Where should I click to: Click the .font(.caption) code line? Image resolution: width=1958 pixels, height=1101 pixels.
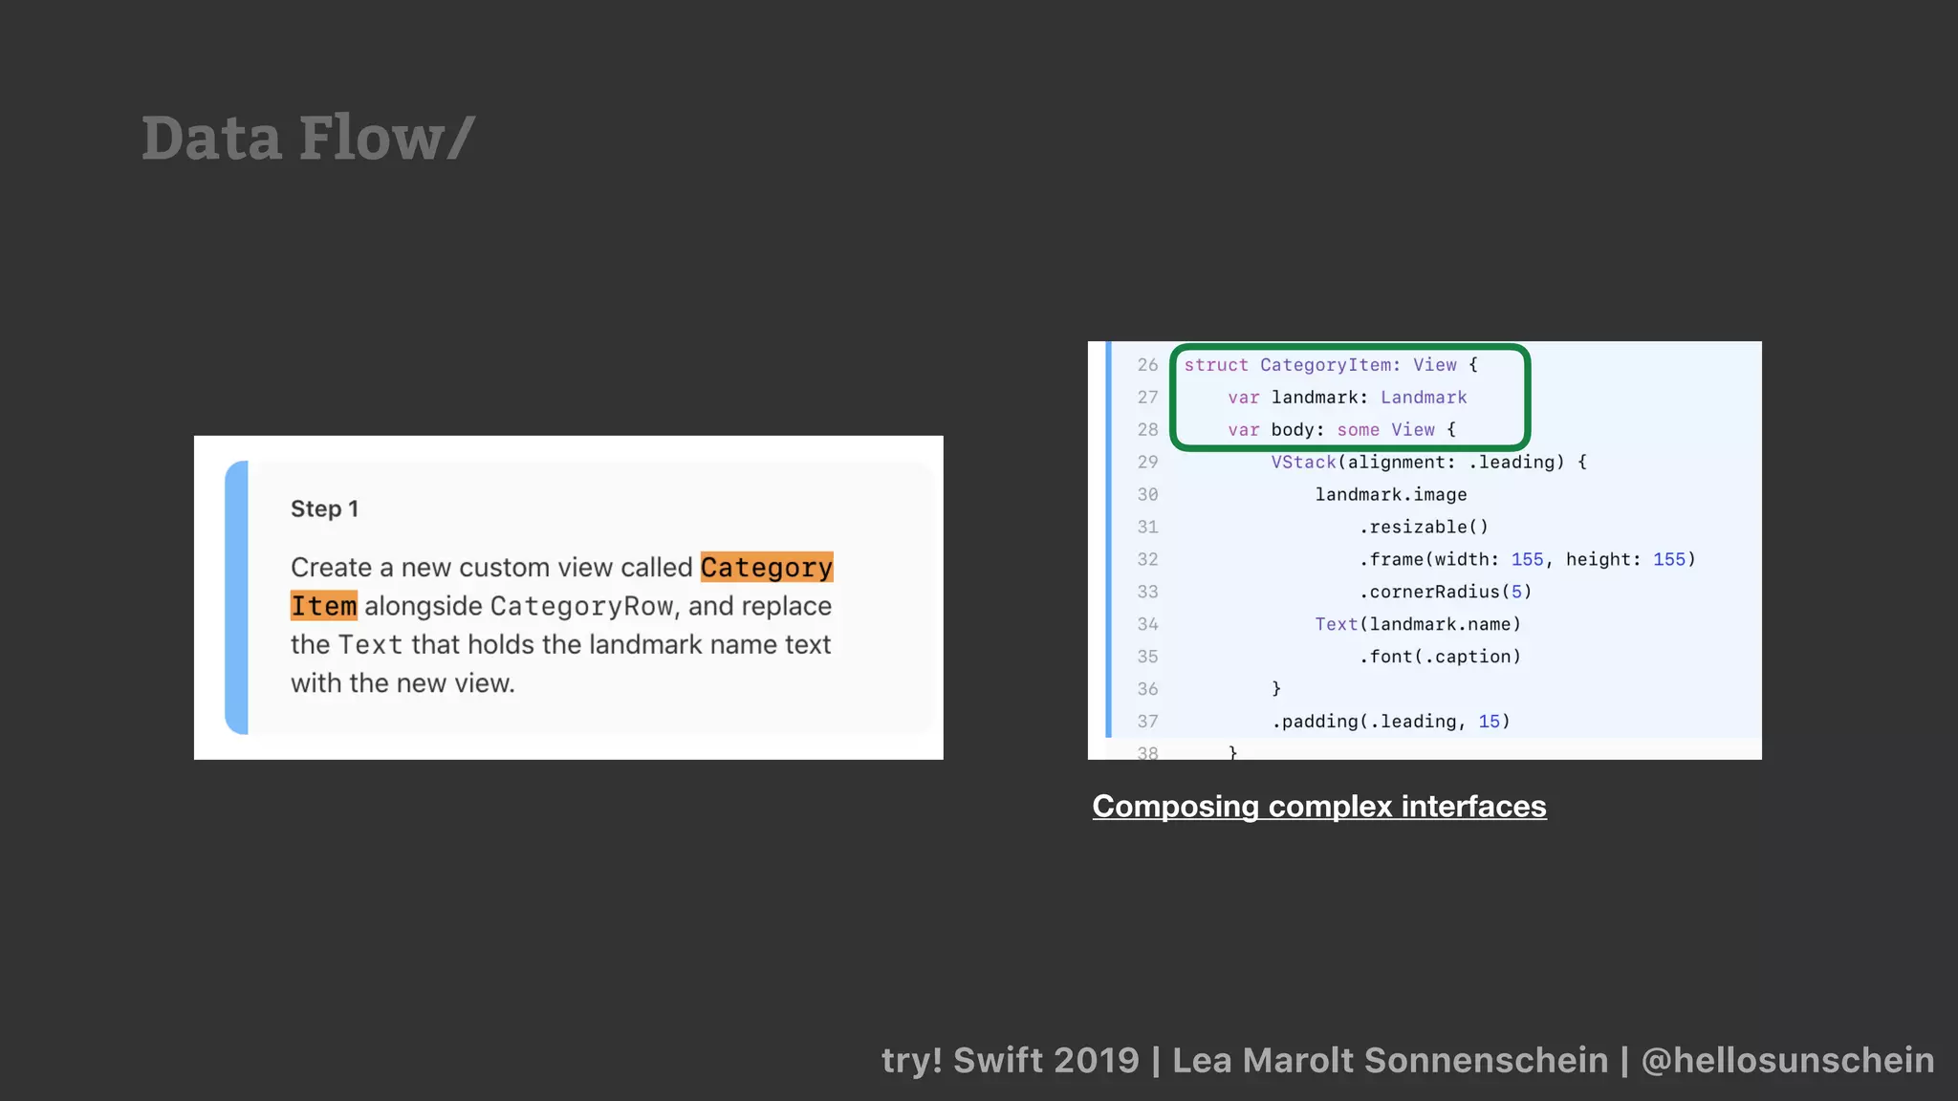tap(1440, 658)
